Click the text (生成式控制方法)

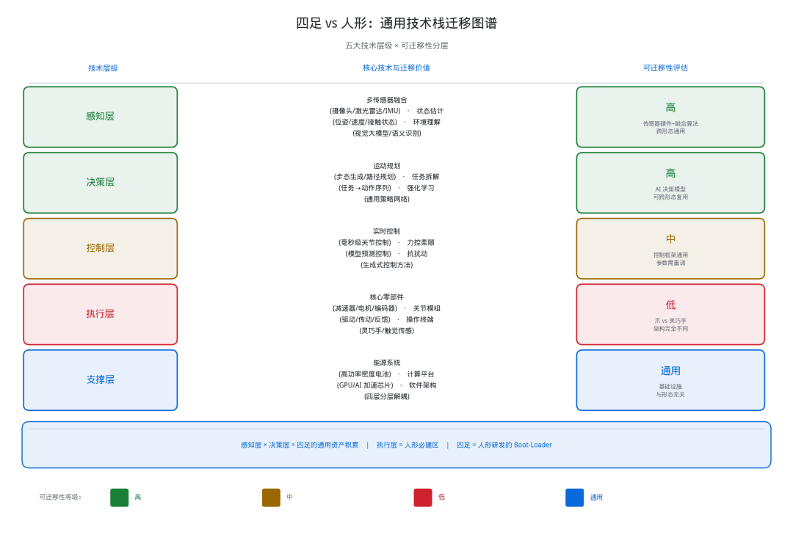[387, 264]
